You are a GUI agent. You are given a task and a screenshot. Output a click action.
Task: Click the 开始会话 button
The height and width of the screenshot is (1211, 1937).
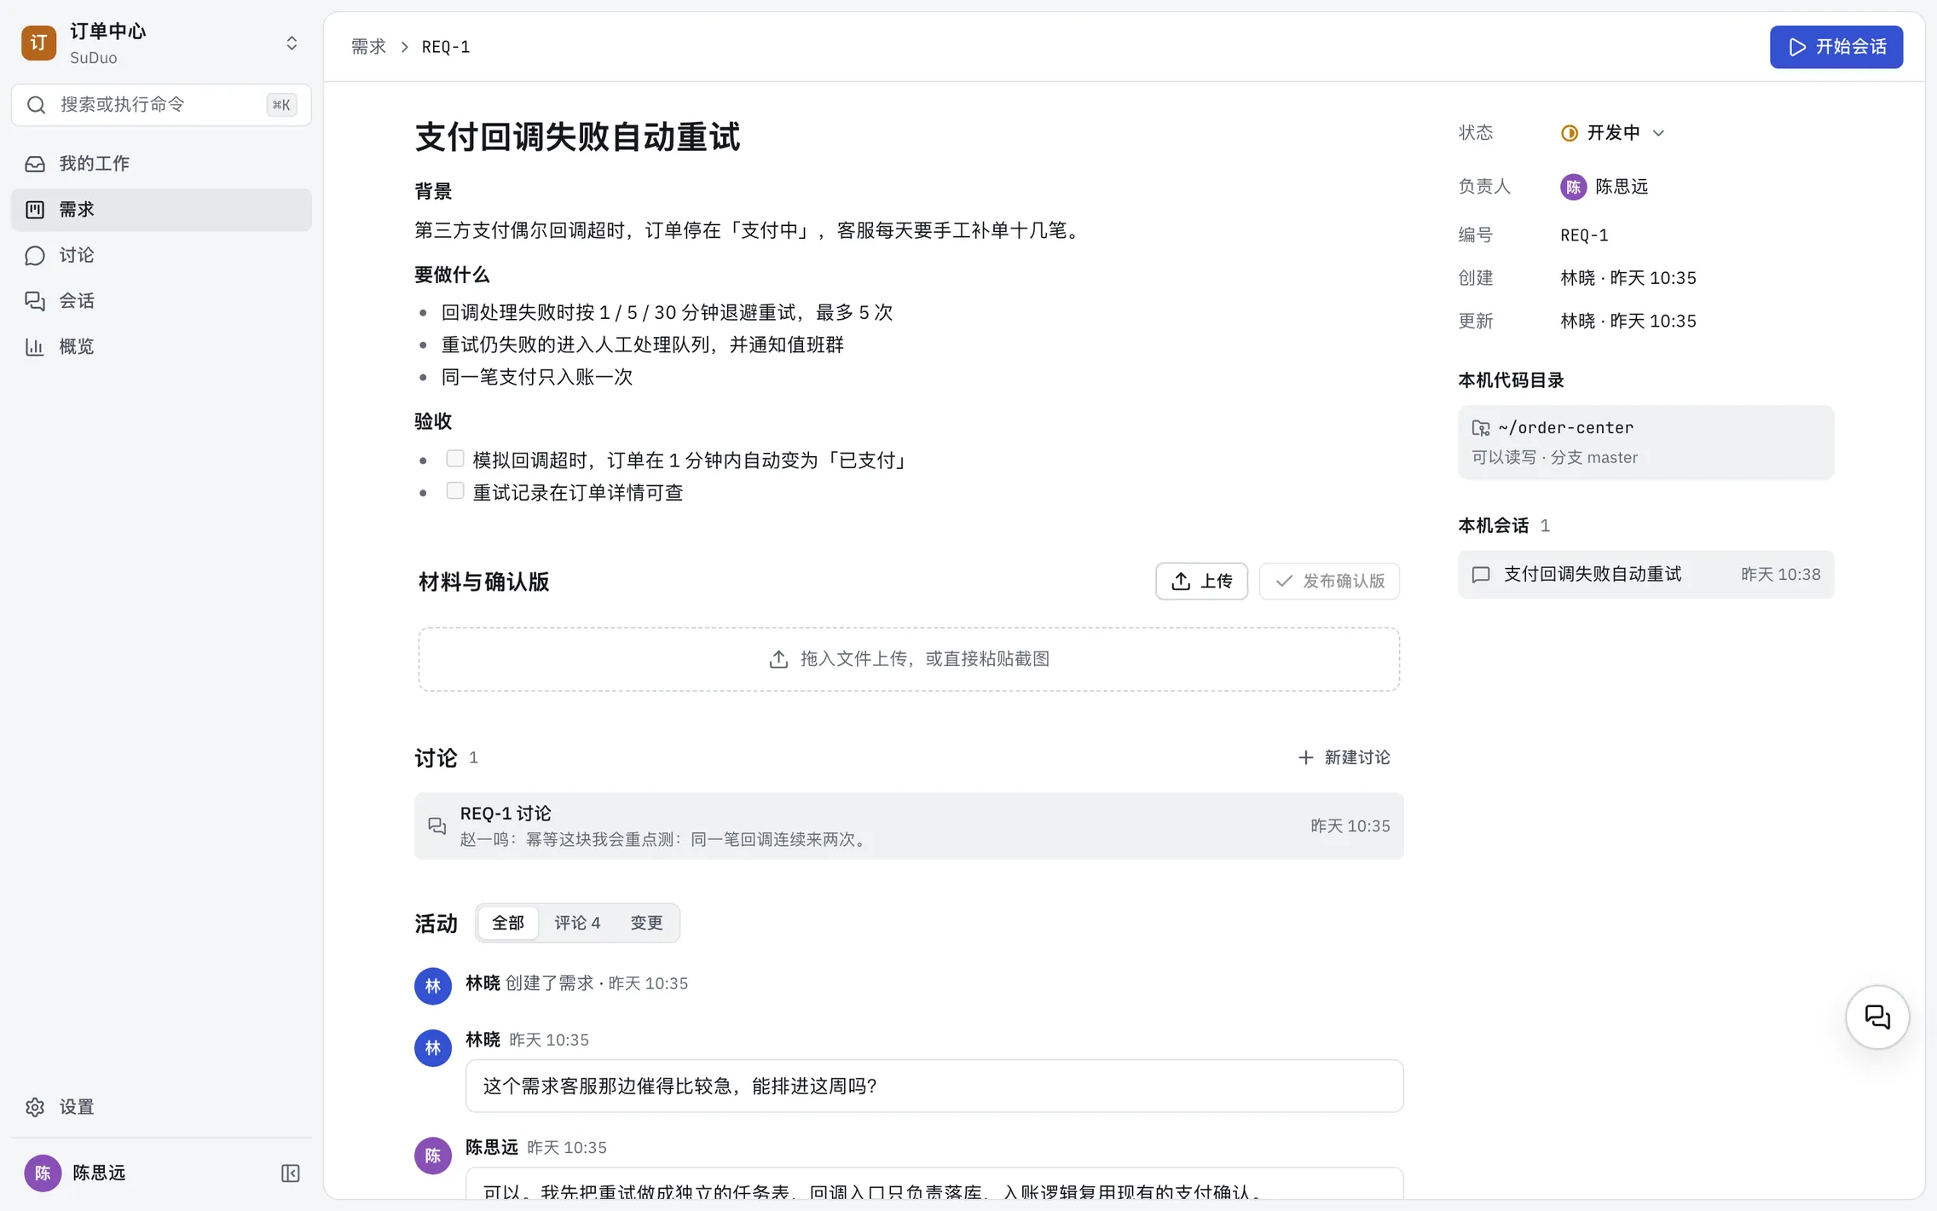coord(1836,47)
